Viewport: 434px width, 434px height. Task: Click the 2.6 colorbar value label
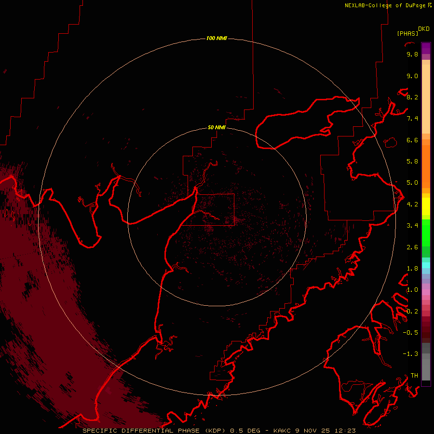pos(412,247)
